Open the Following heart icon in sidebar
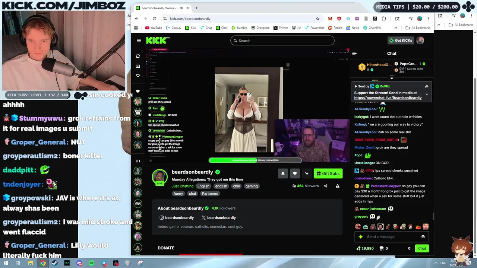Image resolution: width=477 pixels, height=268 pixels. click(x=138, y=76)
